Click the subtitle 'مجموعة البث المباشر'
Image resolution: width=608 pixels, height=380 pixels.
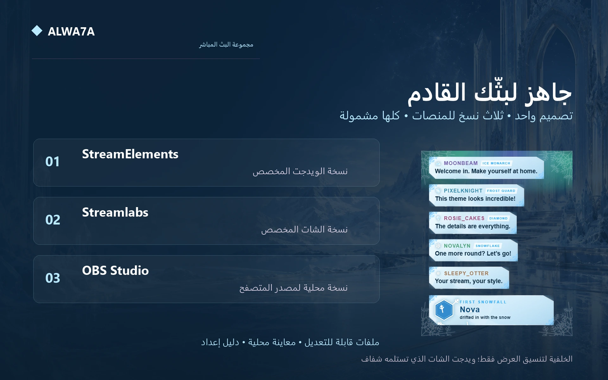(226, 44)
